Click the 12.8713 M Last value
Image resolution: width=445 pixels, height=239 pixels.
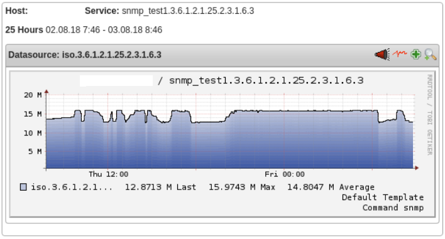click(x=160, y=187)
